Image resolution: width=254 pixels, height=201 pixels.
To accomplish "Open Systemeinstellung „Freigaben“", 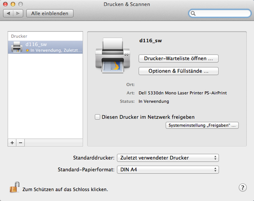I will pyautogui.click(x=202, y=125).
